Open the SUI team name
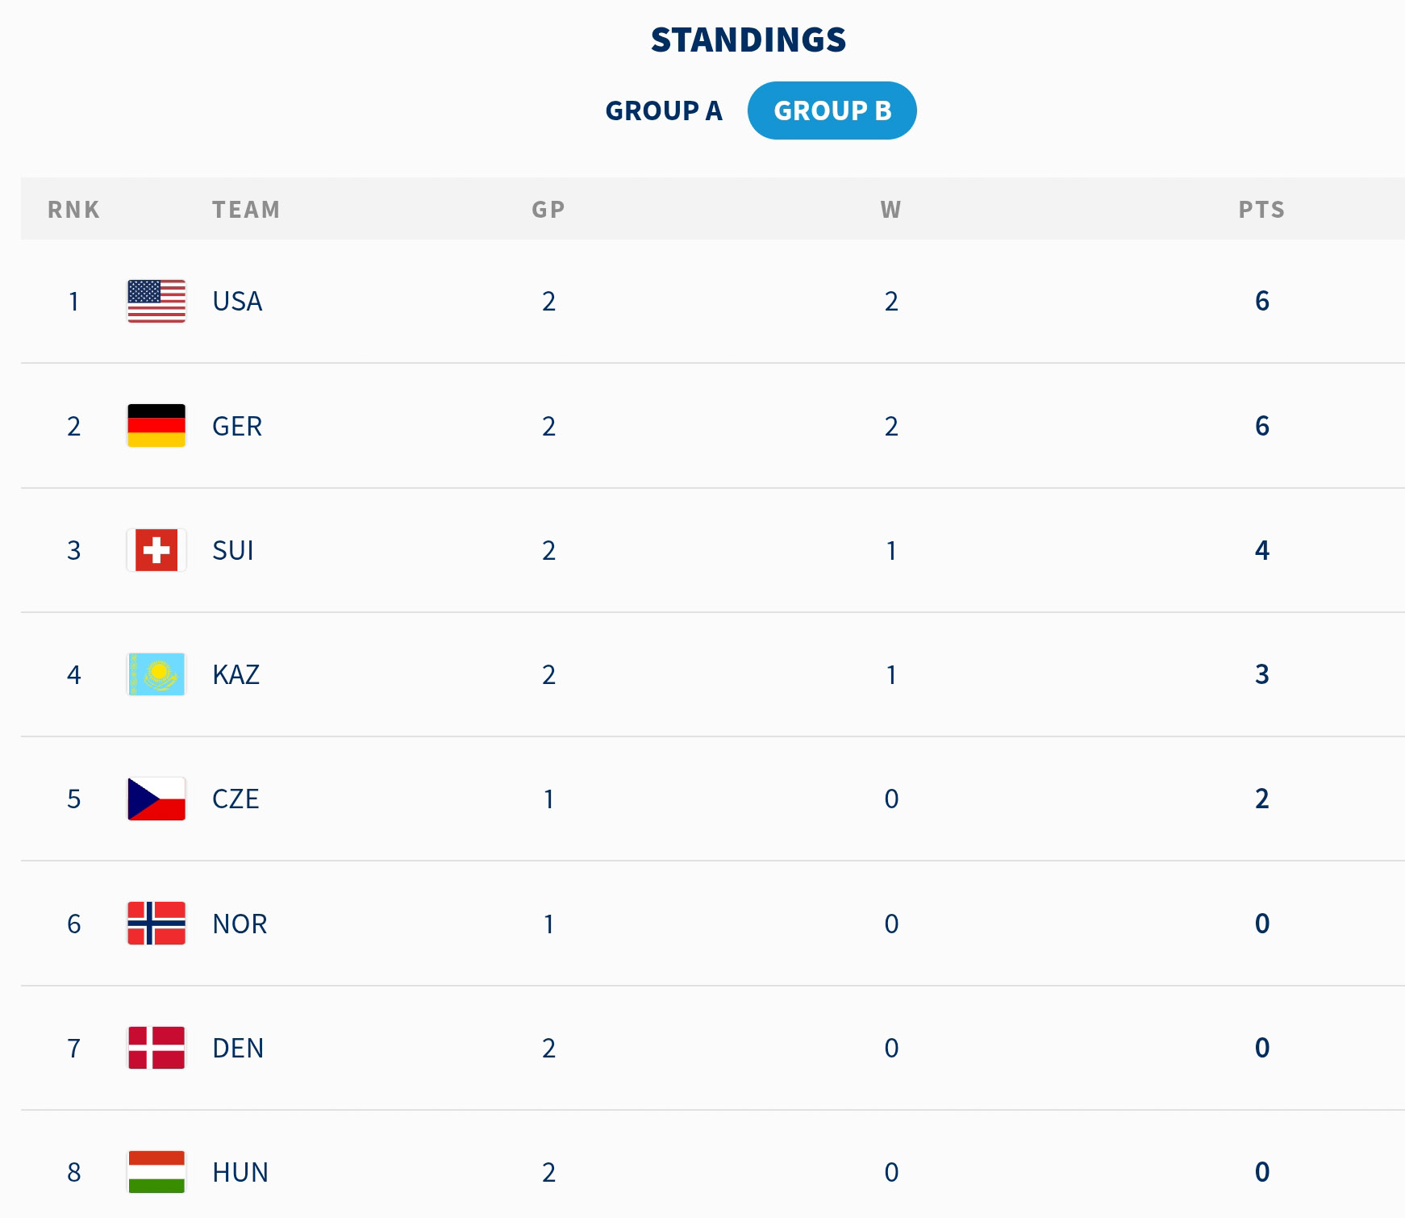Image resolution: width=1405 pixels, height=1218 pixels. (x=233, y=550)
